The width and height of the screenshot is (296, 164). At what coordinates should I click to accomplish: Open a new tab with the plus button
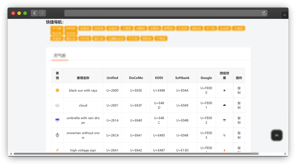[285, 15]
